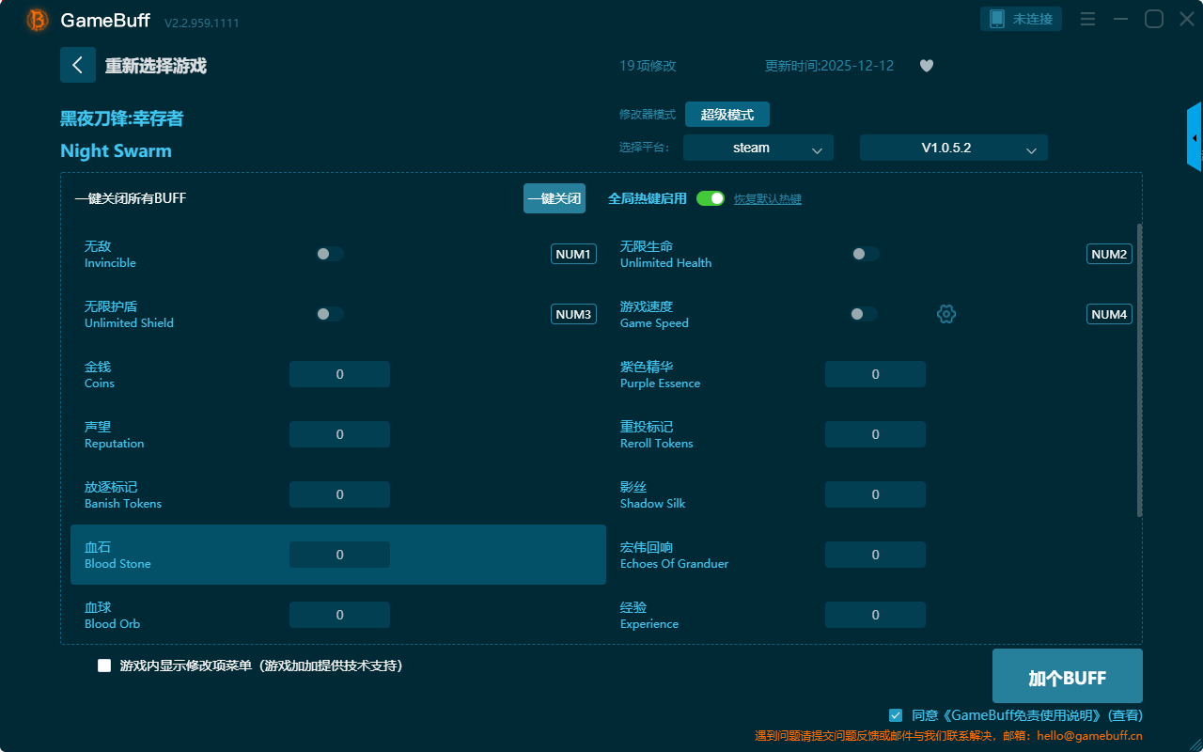Check the in-game menu display checkbox
1203x752 pixels.
click(x=104, y=666)
